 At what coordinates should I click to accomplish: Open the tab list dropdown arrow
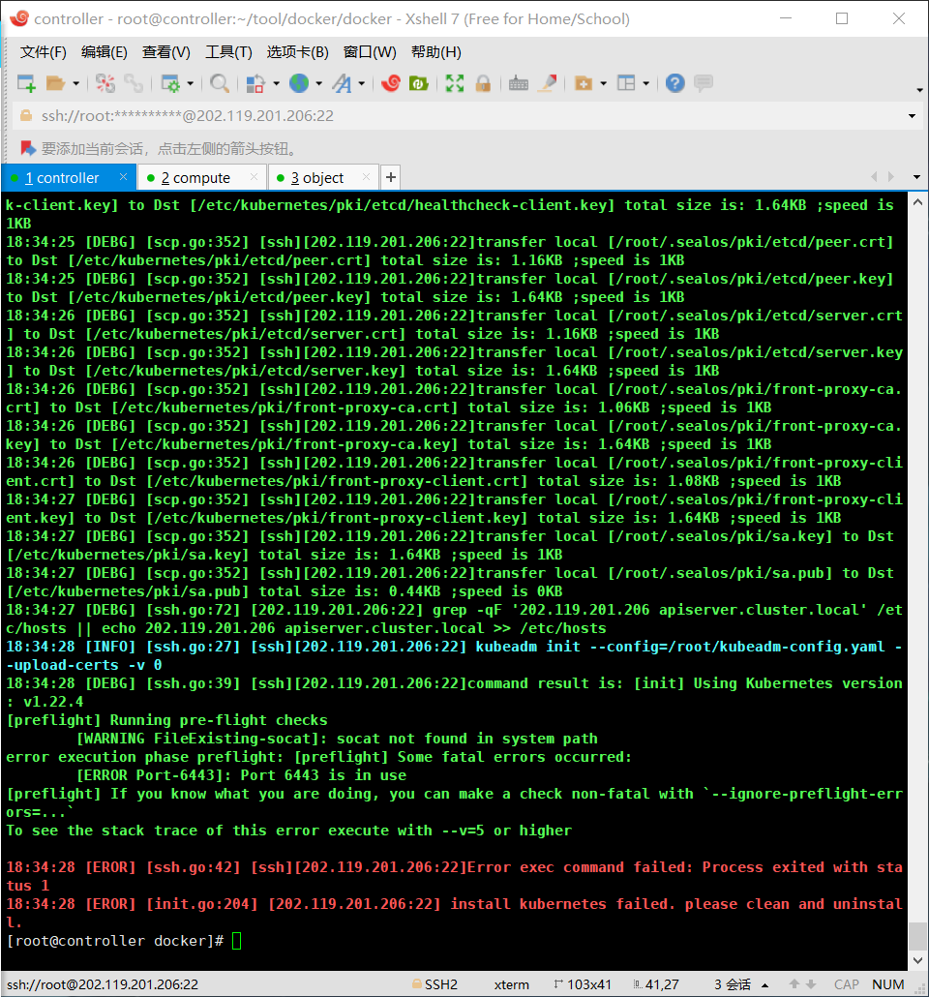(x=916, y=177)
